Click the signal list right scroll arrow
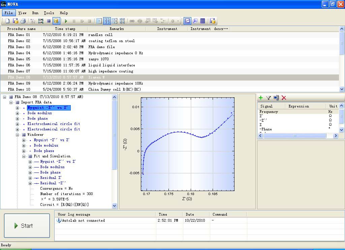Viewport: 345px width, 250px height. pyautogui.click(x=336, y=135)
